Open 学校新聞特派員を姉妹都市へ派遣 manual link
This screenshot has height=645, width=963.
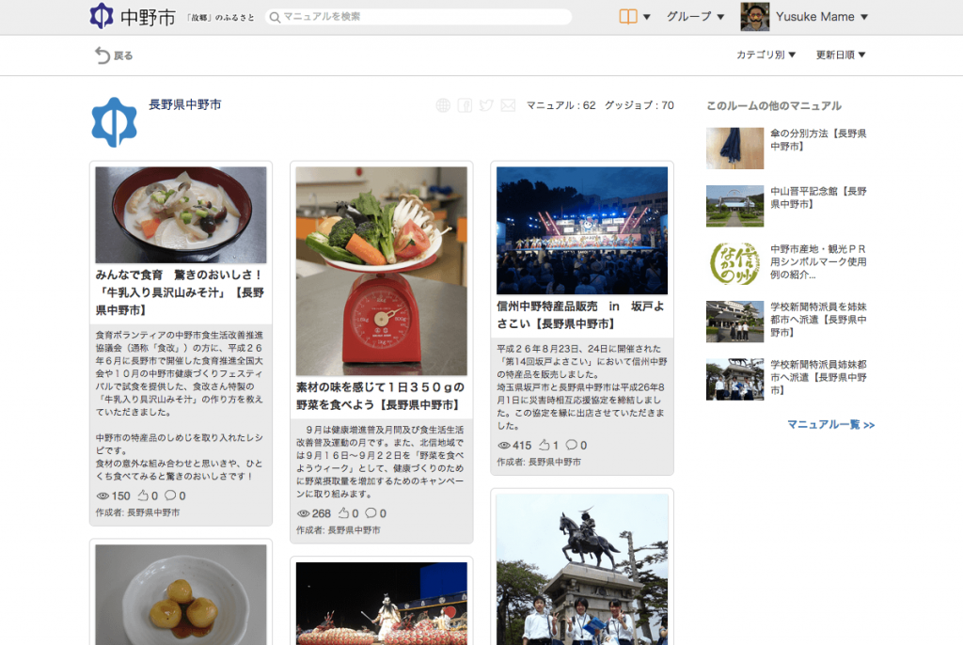coord(819,320)
